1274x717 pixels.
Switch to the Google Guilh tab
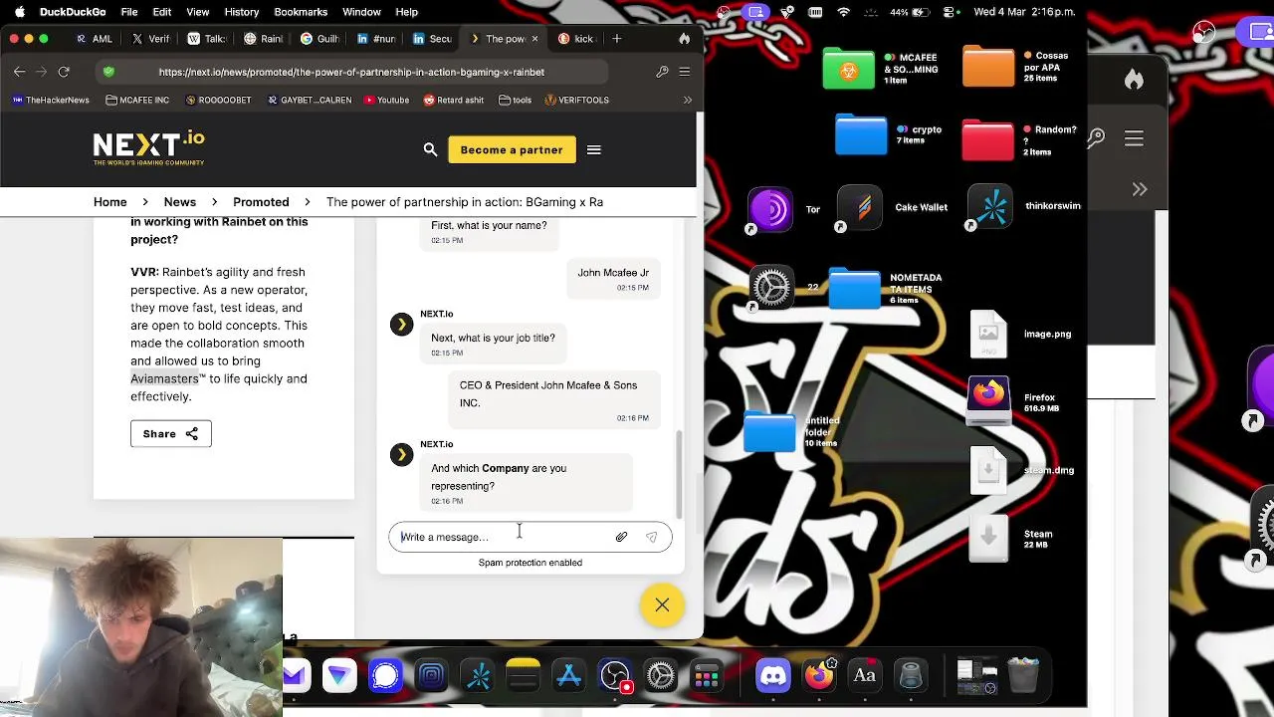[x=320, y=39]
